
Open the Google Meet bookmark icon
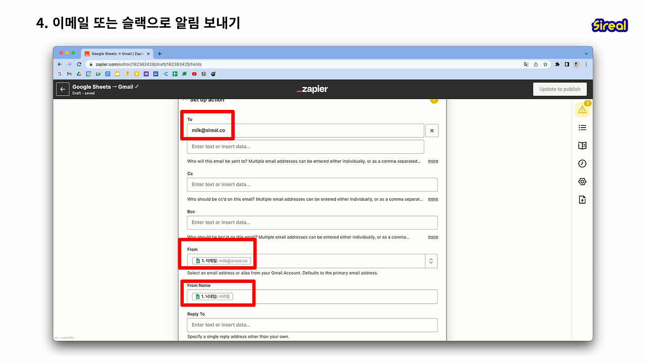pos(98,74)
